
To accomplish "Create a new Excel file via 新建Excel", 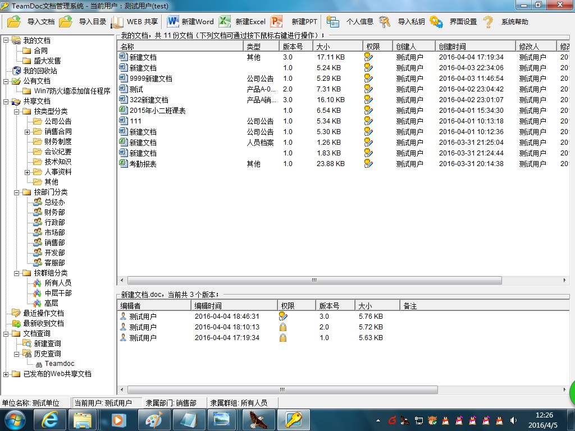I will pos(242,22).
